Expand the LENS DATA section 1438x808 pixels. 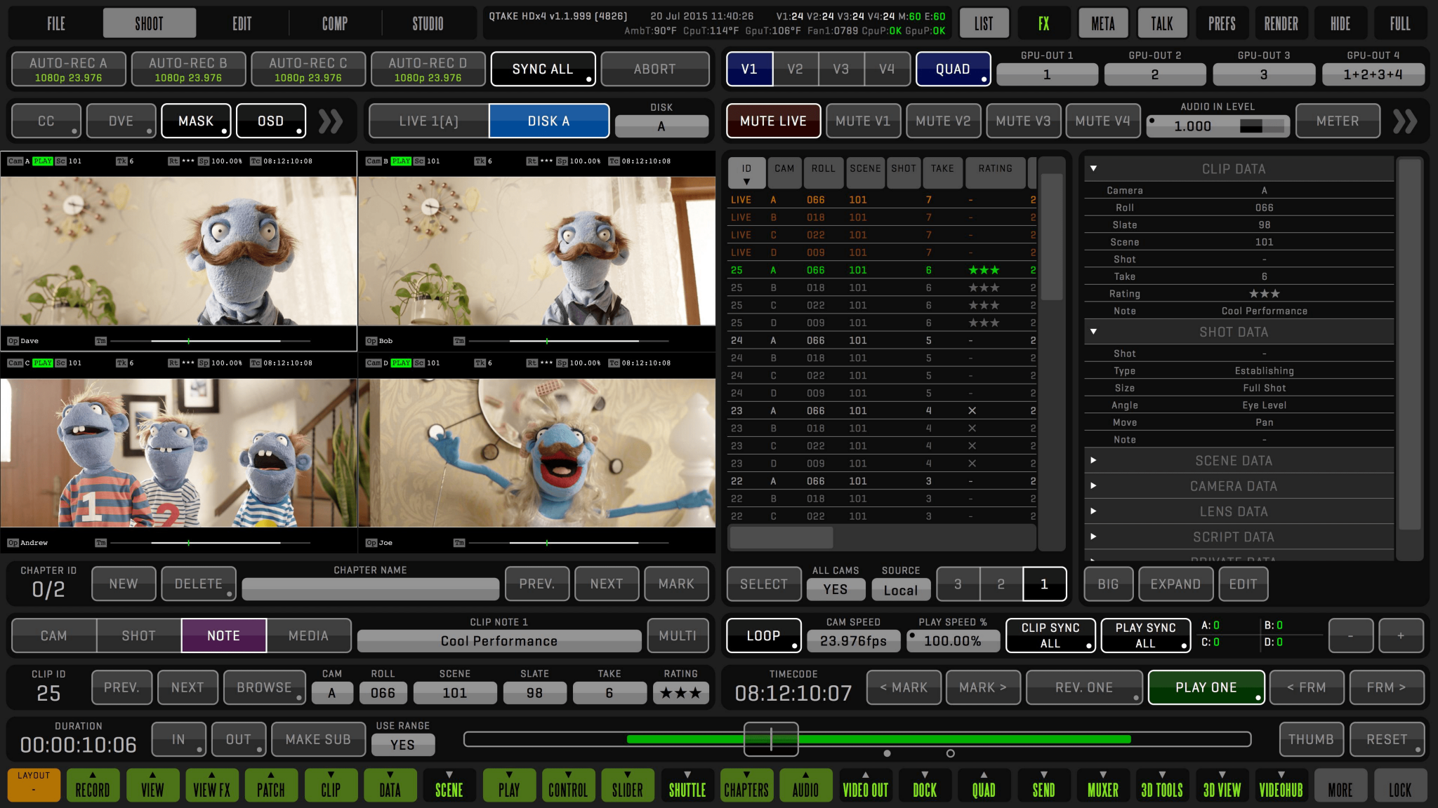(x=1093, y=511)
